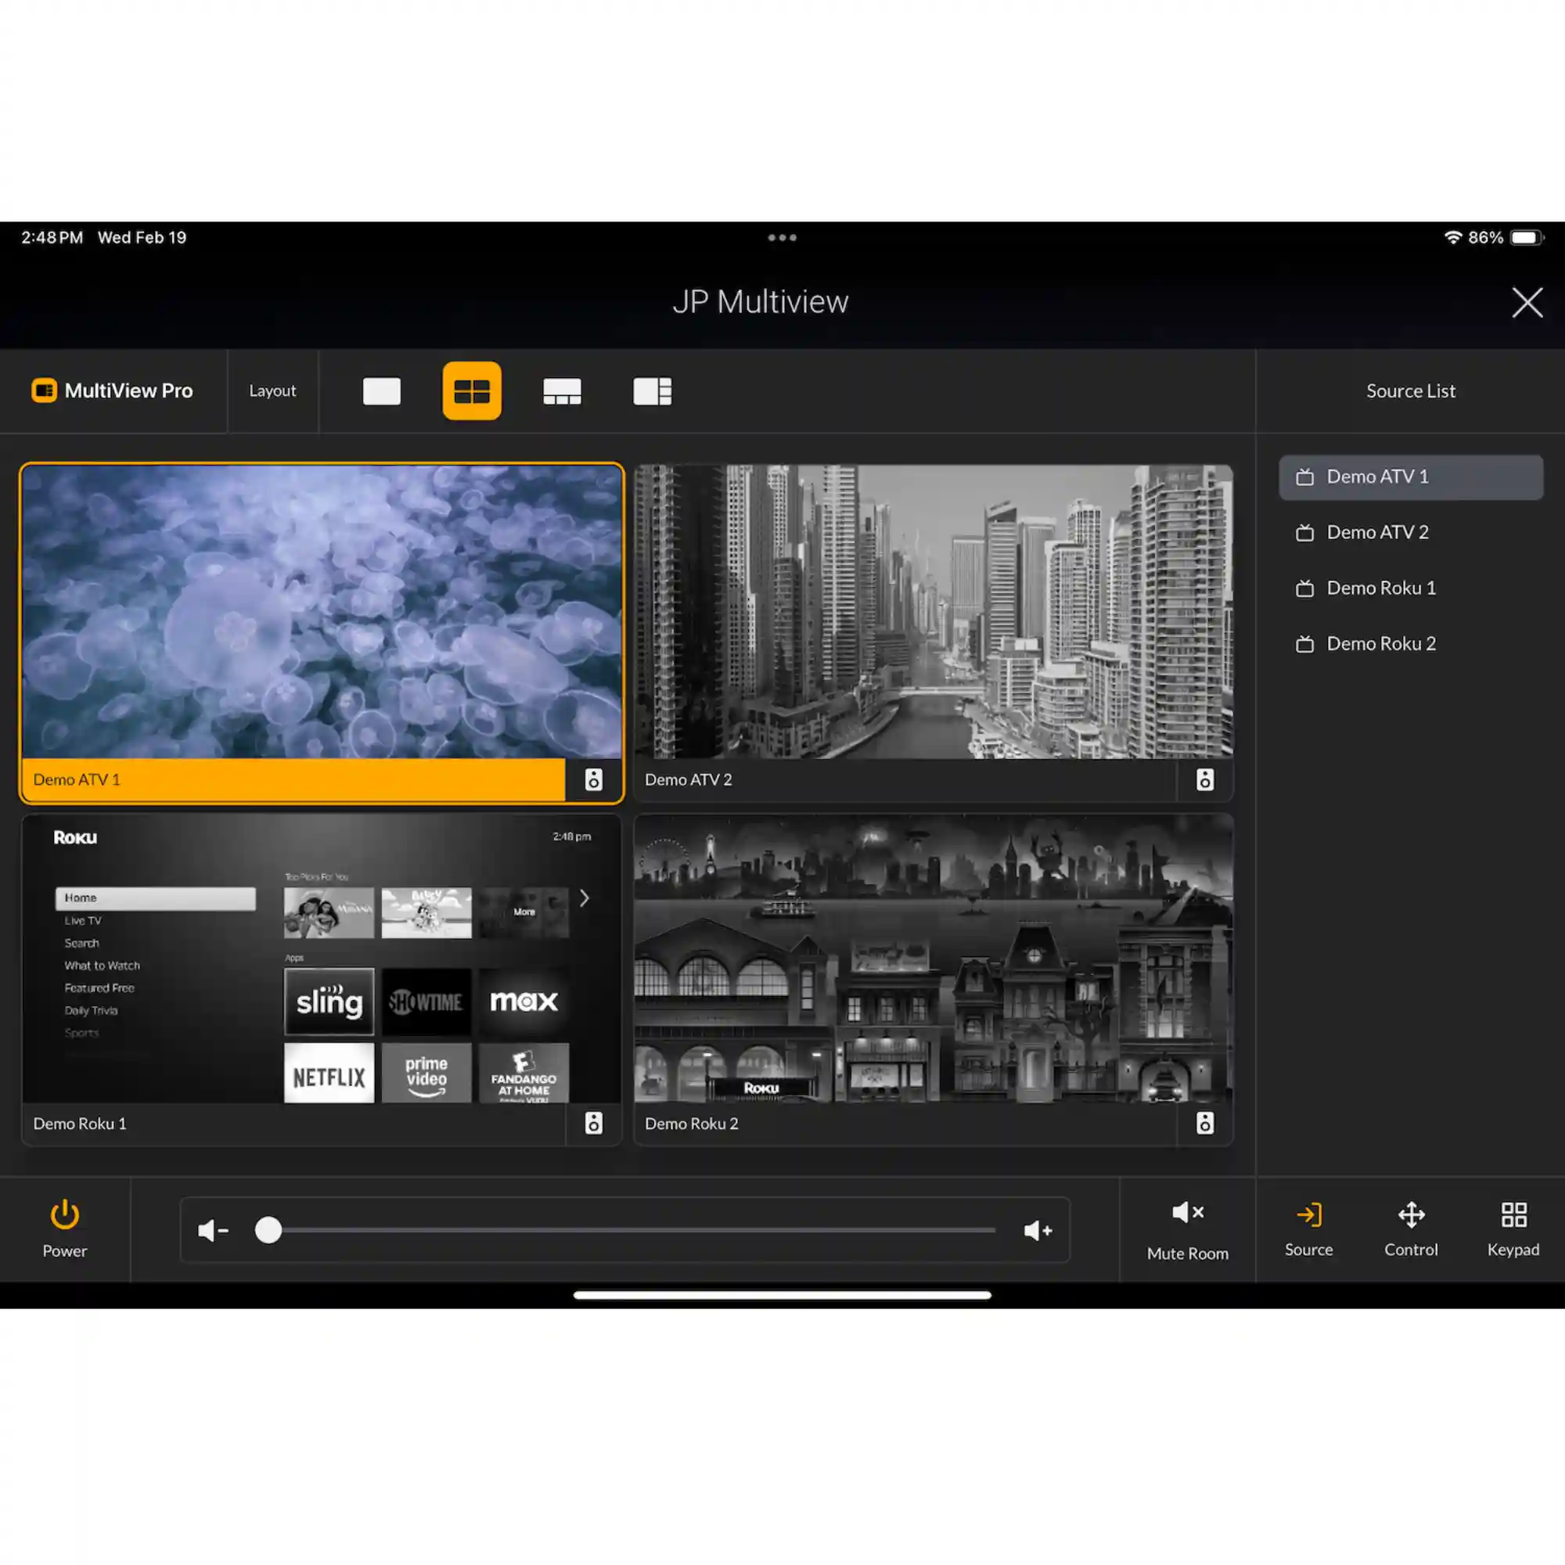Open the Control panel

[x=1410, y=1227]
